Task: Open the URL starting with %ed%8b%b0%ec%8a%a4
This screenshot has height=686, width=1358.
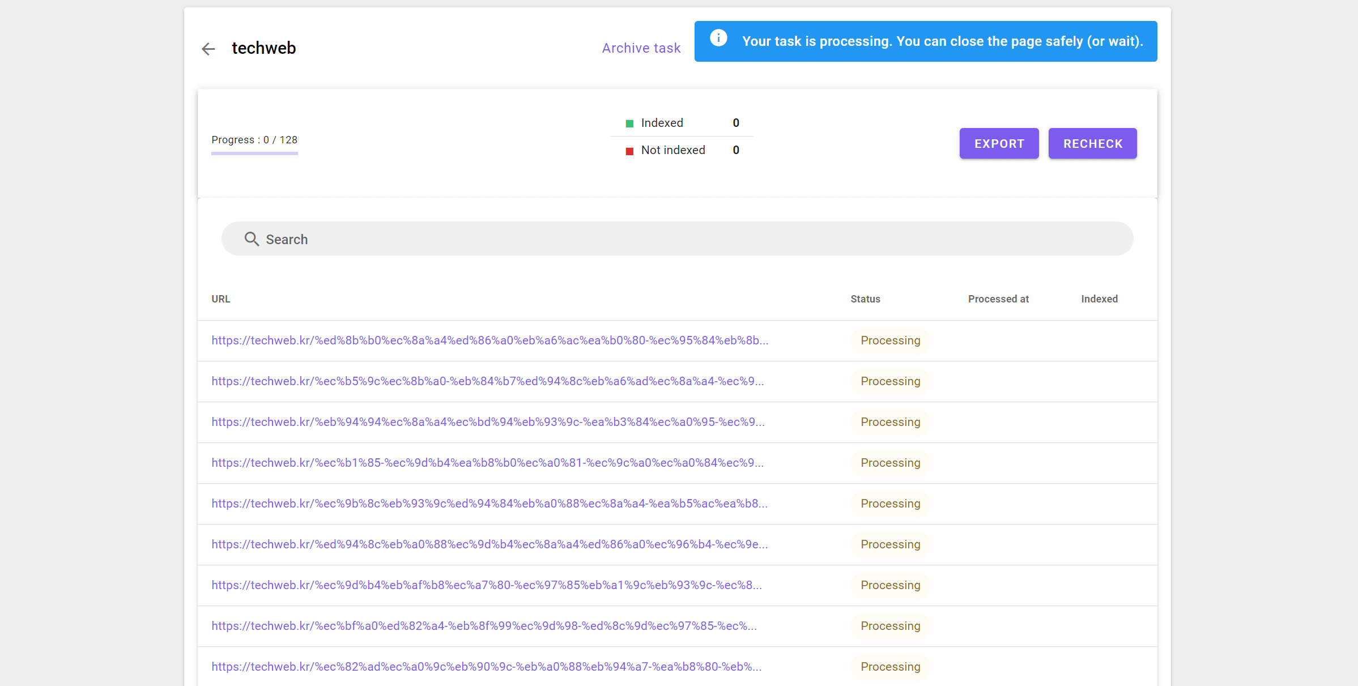Action: pyautogui.click(x=490, y=340)
